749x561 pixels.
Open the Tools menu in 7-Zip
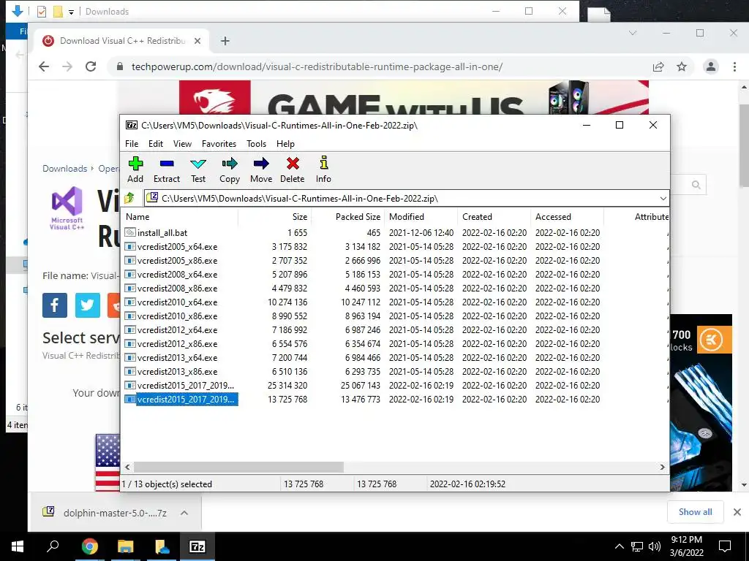click(x=256, y=144)
